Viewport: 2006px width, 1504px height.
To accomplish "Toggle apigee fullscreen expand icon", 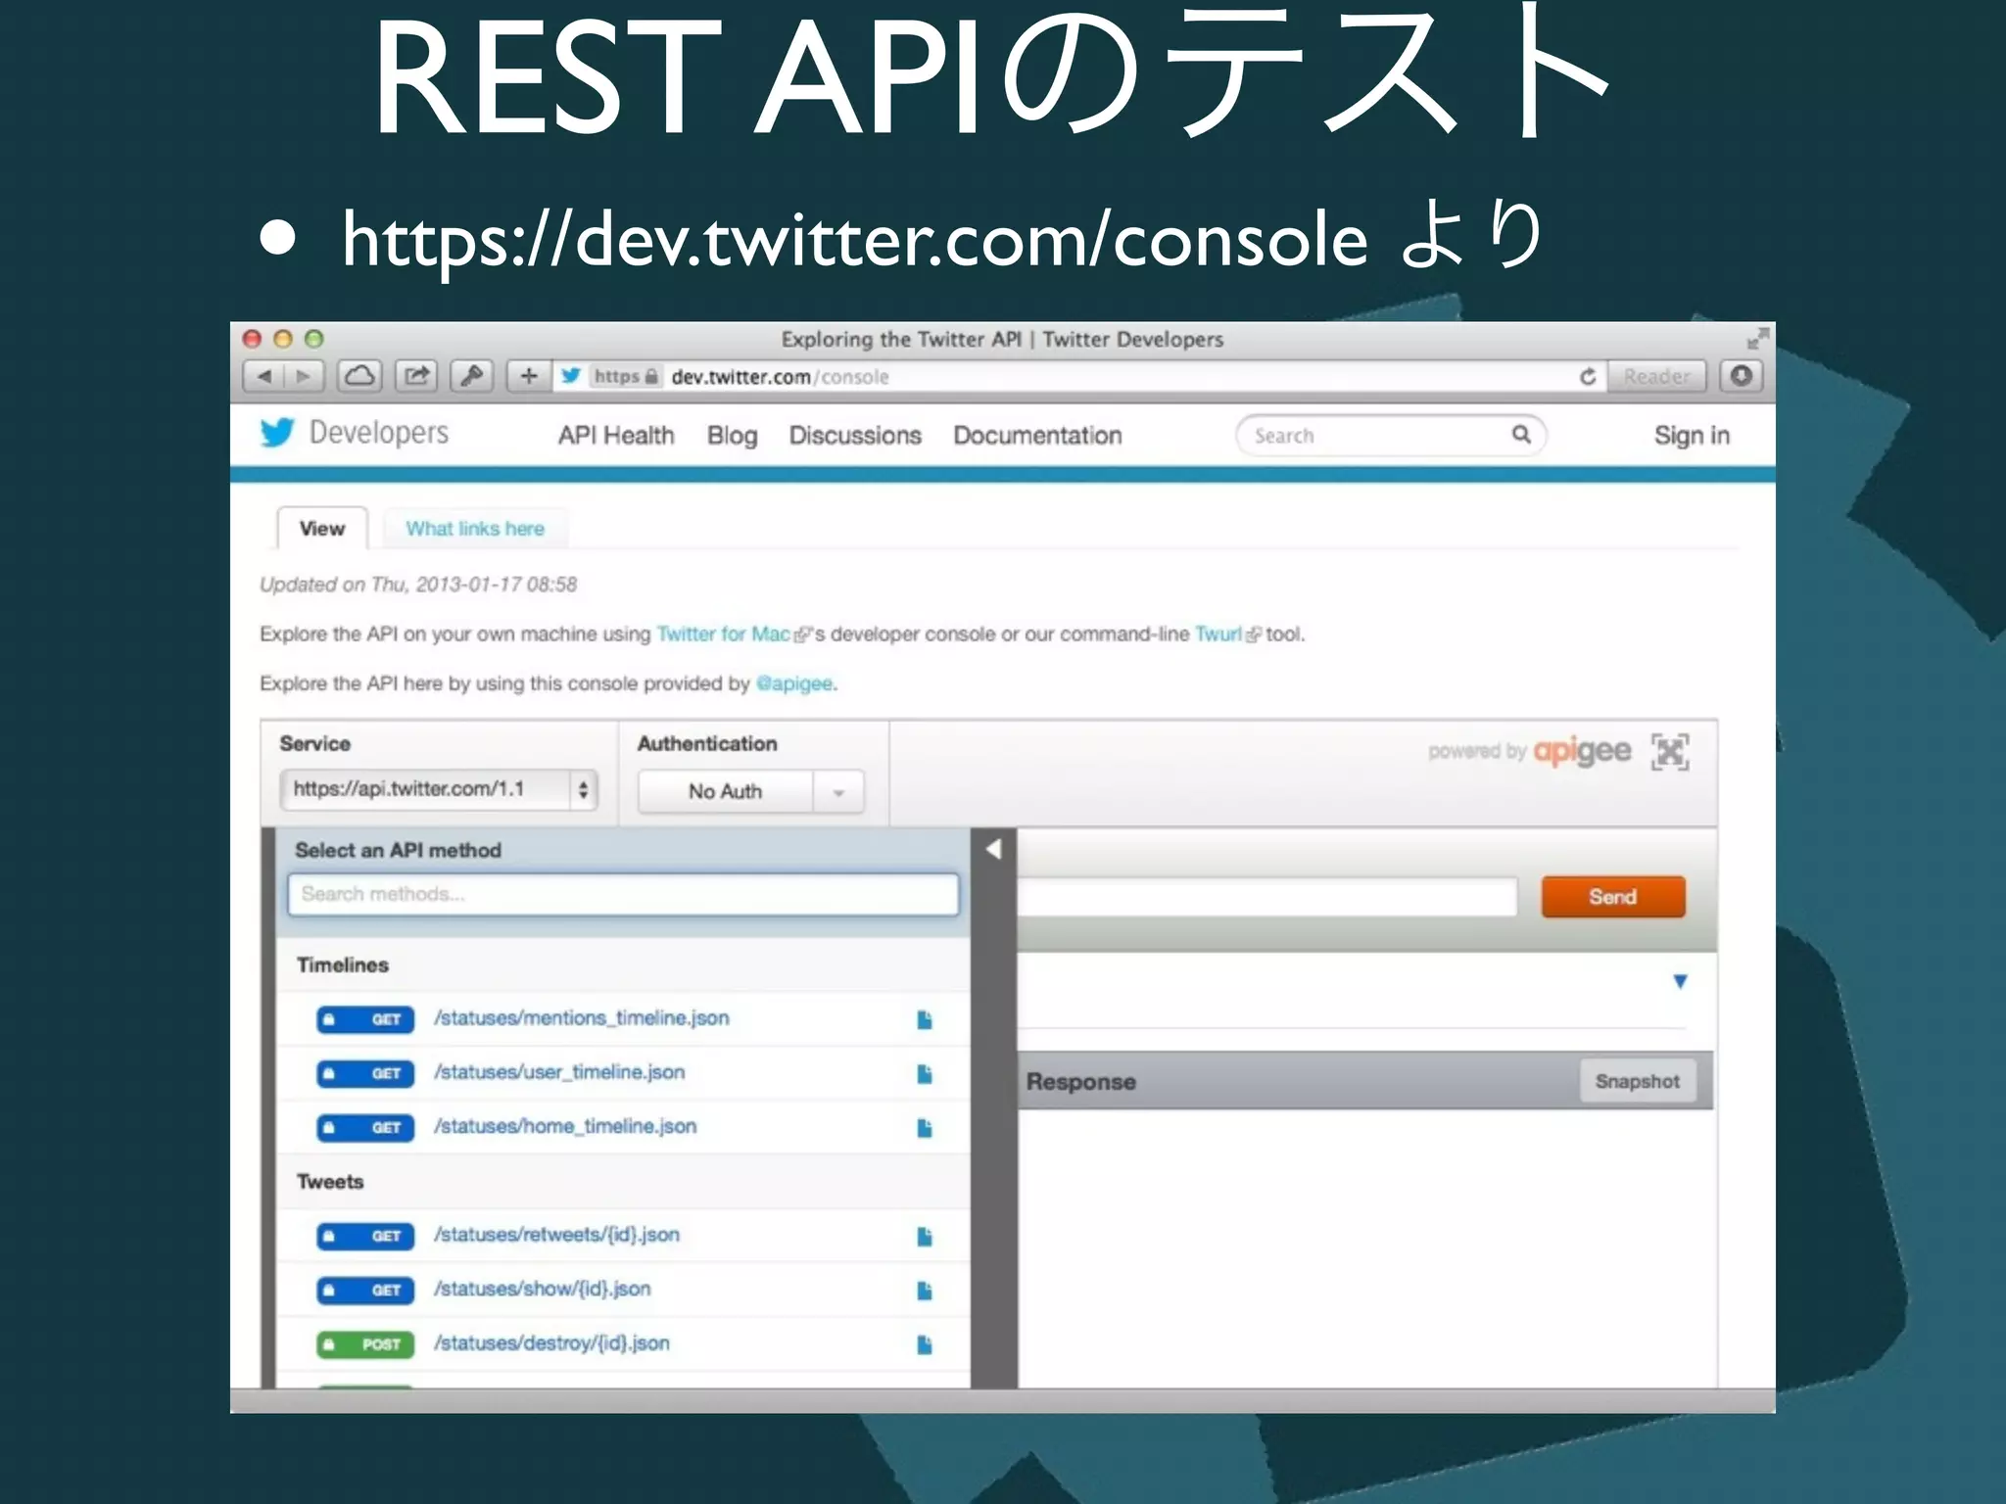I will 1670,752.
